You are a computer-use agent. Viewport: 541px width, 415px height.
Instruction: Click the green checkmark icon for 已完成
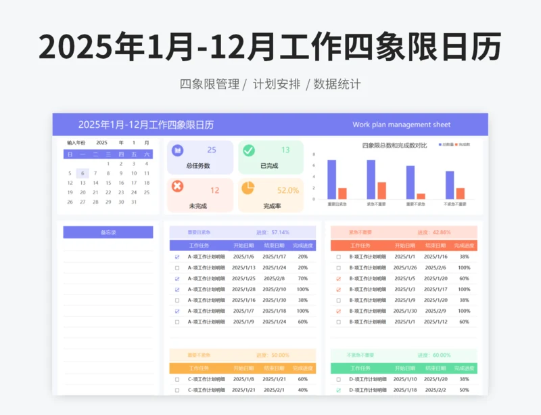click(249, 150)
